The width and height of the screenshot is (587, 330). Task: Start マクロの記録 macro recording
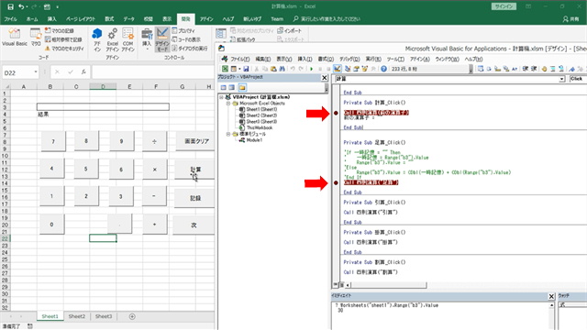(x=59, y=30)
